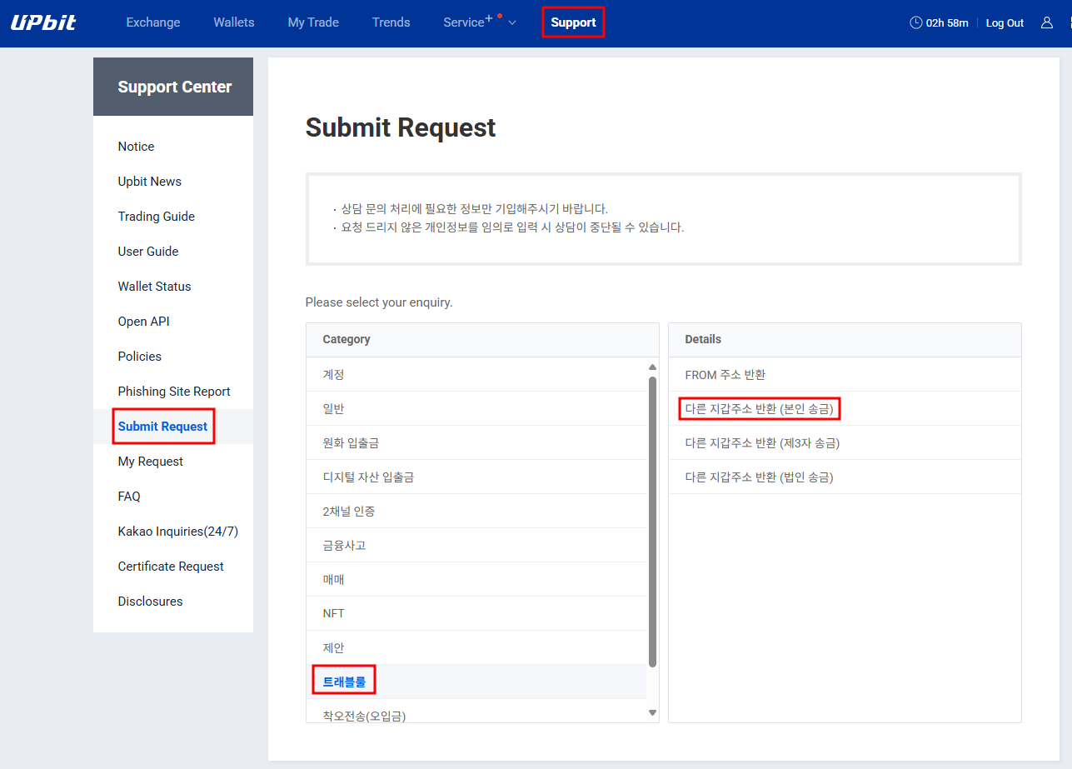Select the NFT category

tap(334, 613)
